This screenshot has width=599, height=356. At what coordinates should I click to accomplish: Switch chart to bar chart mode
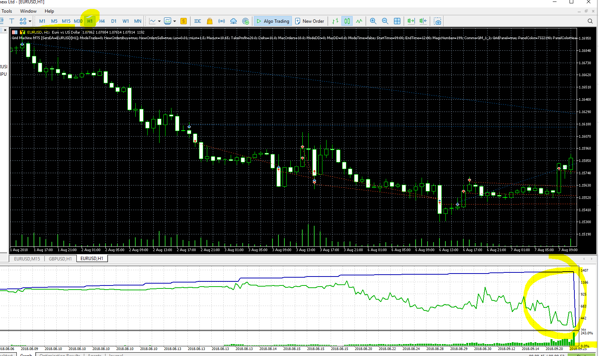pyautogui.click(x=335, y=21)
